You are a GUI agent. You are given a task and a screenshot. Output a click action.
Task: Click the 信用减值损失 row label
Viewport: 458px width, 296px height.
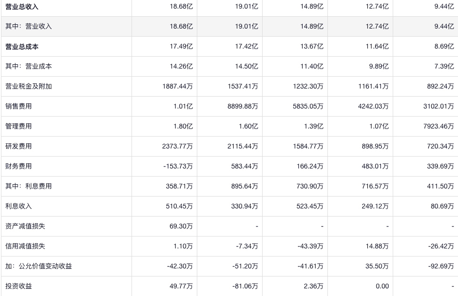(25, 247)
